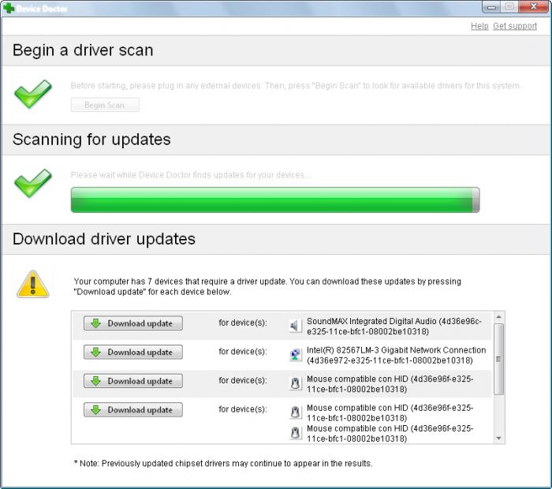Click mouse icon in fourth Download update row
Screen dimensions: 552x489
pos(295,412)
